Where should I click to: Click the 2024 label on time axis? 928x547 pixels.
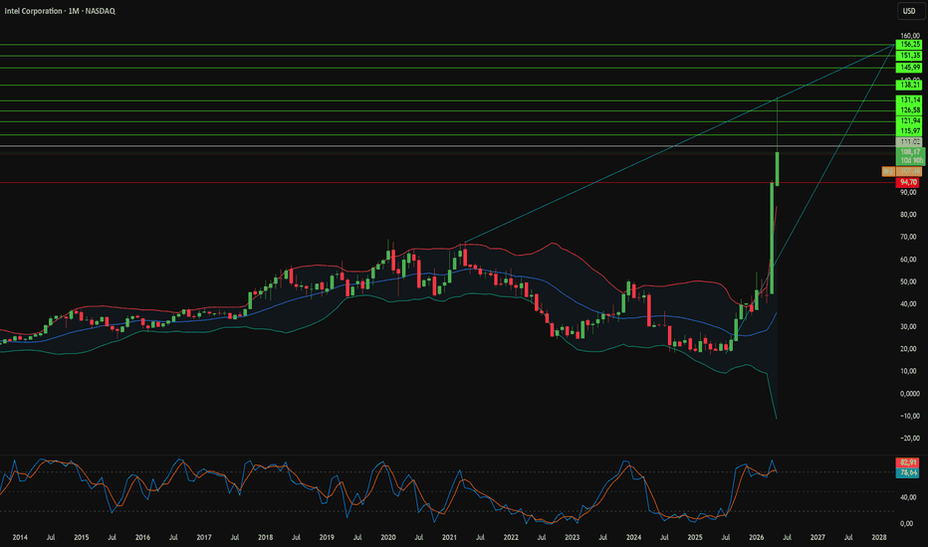(x=634, y=537)
